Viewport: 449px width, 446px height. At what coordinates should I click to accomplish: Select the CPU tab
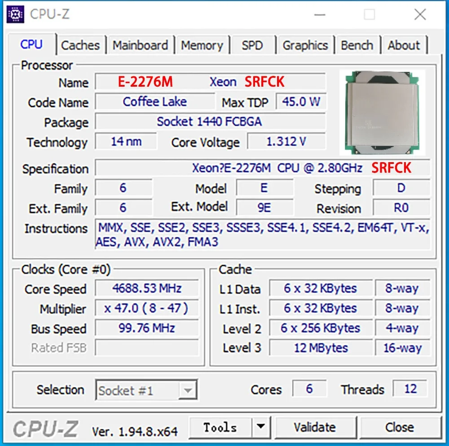coord(32,44)
